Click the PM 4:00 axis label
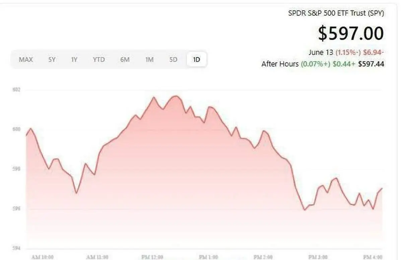This screenshot has width=402, height=260. coord(373,257)
